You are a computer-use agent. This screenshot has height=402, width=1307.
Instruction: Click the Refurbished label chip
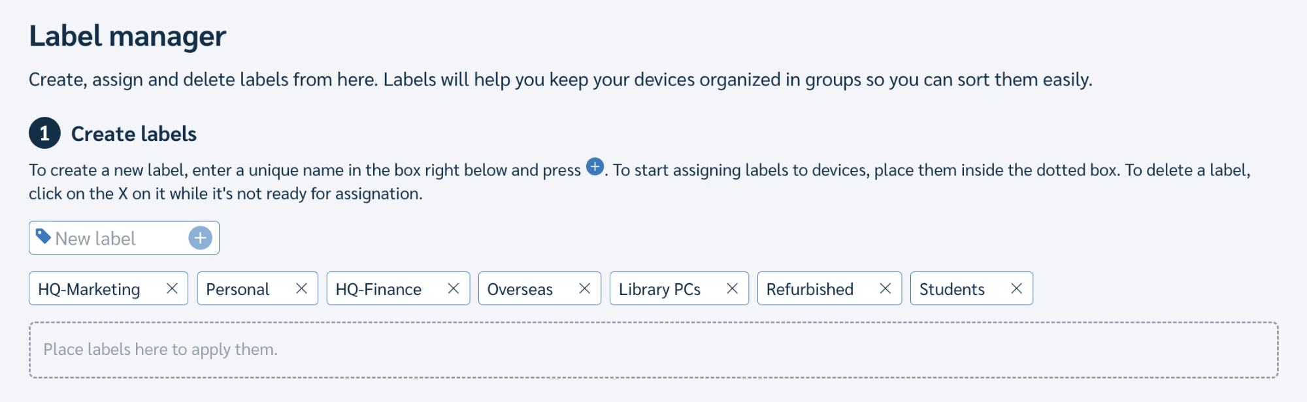click(810, 289)
